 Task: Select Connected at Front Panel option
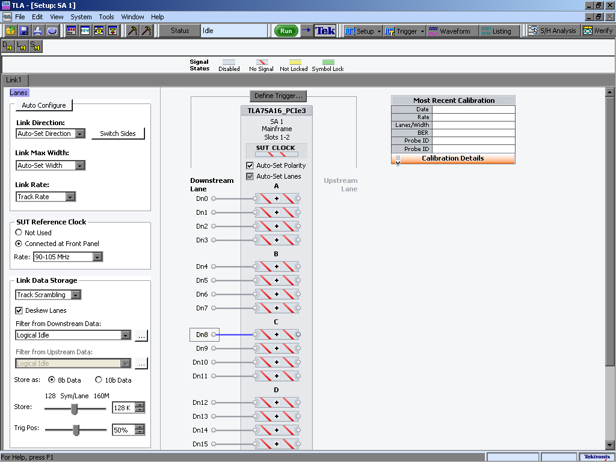[19, 244]
